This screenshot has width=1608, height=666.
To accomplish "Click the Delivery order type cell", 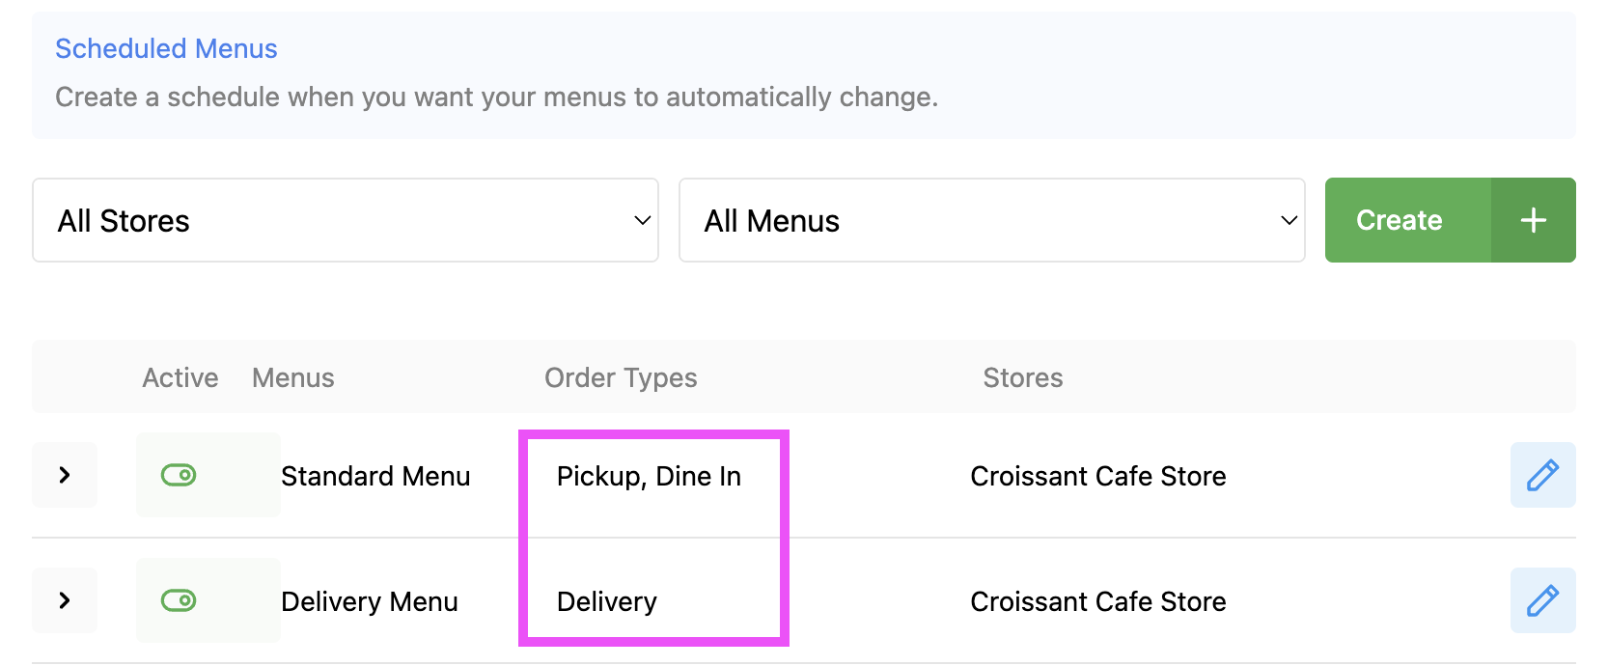I will (x=607, y=601).
